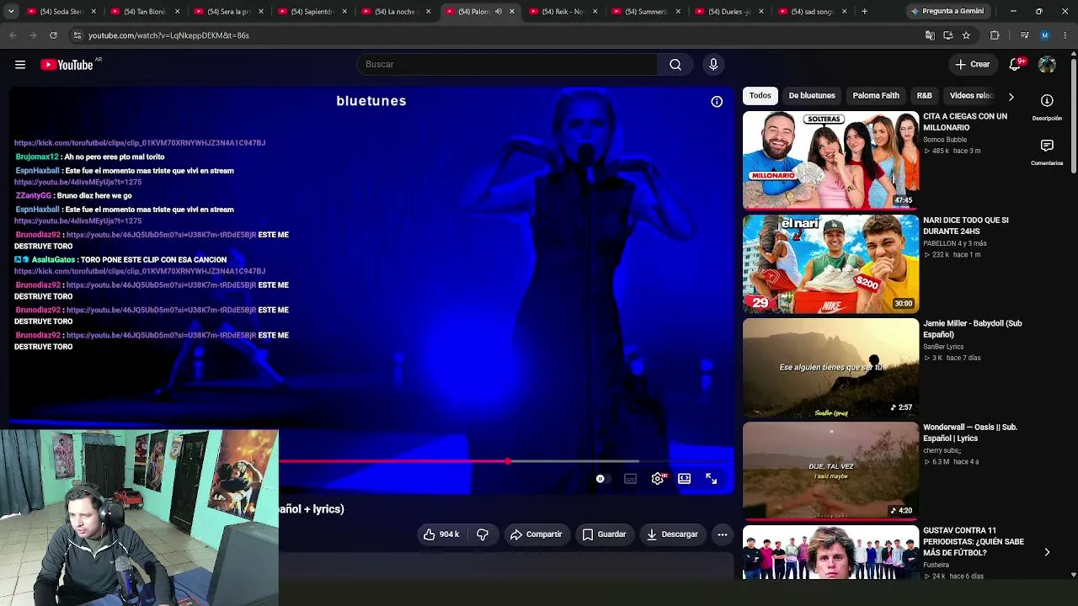This screenshot has width=1078, height=606.
Task: Open the Chrome three-dot menu
Action: 1065,35
